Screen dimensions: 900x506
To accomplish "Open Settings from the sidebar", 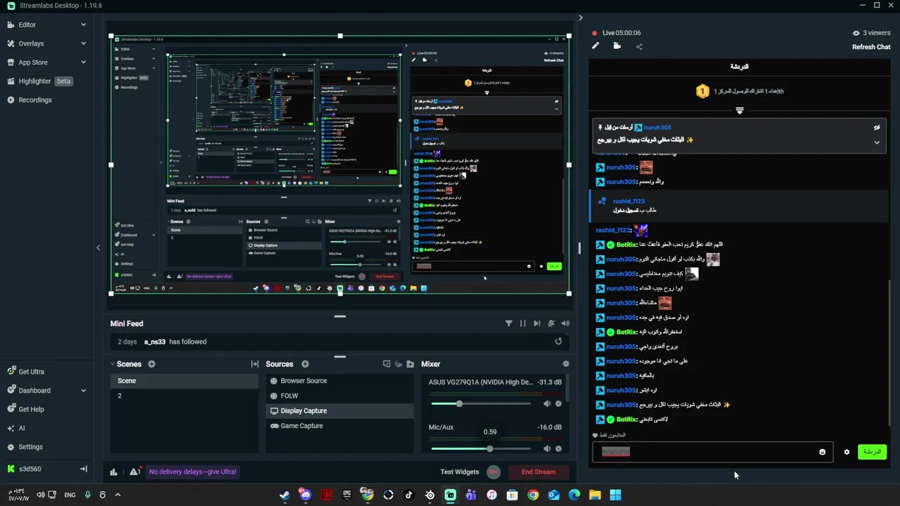I will pyautogui.click(x=30, y=447).
